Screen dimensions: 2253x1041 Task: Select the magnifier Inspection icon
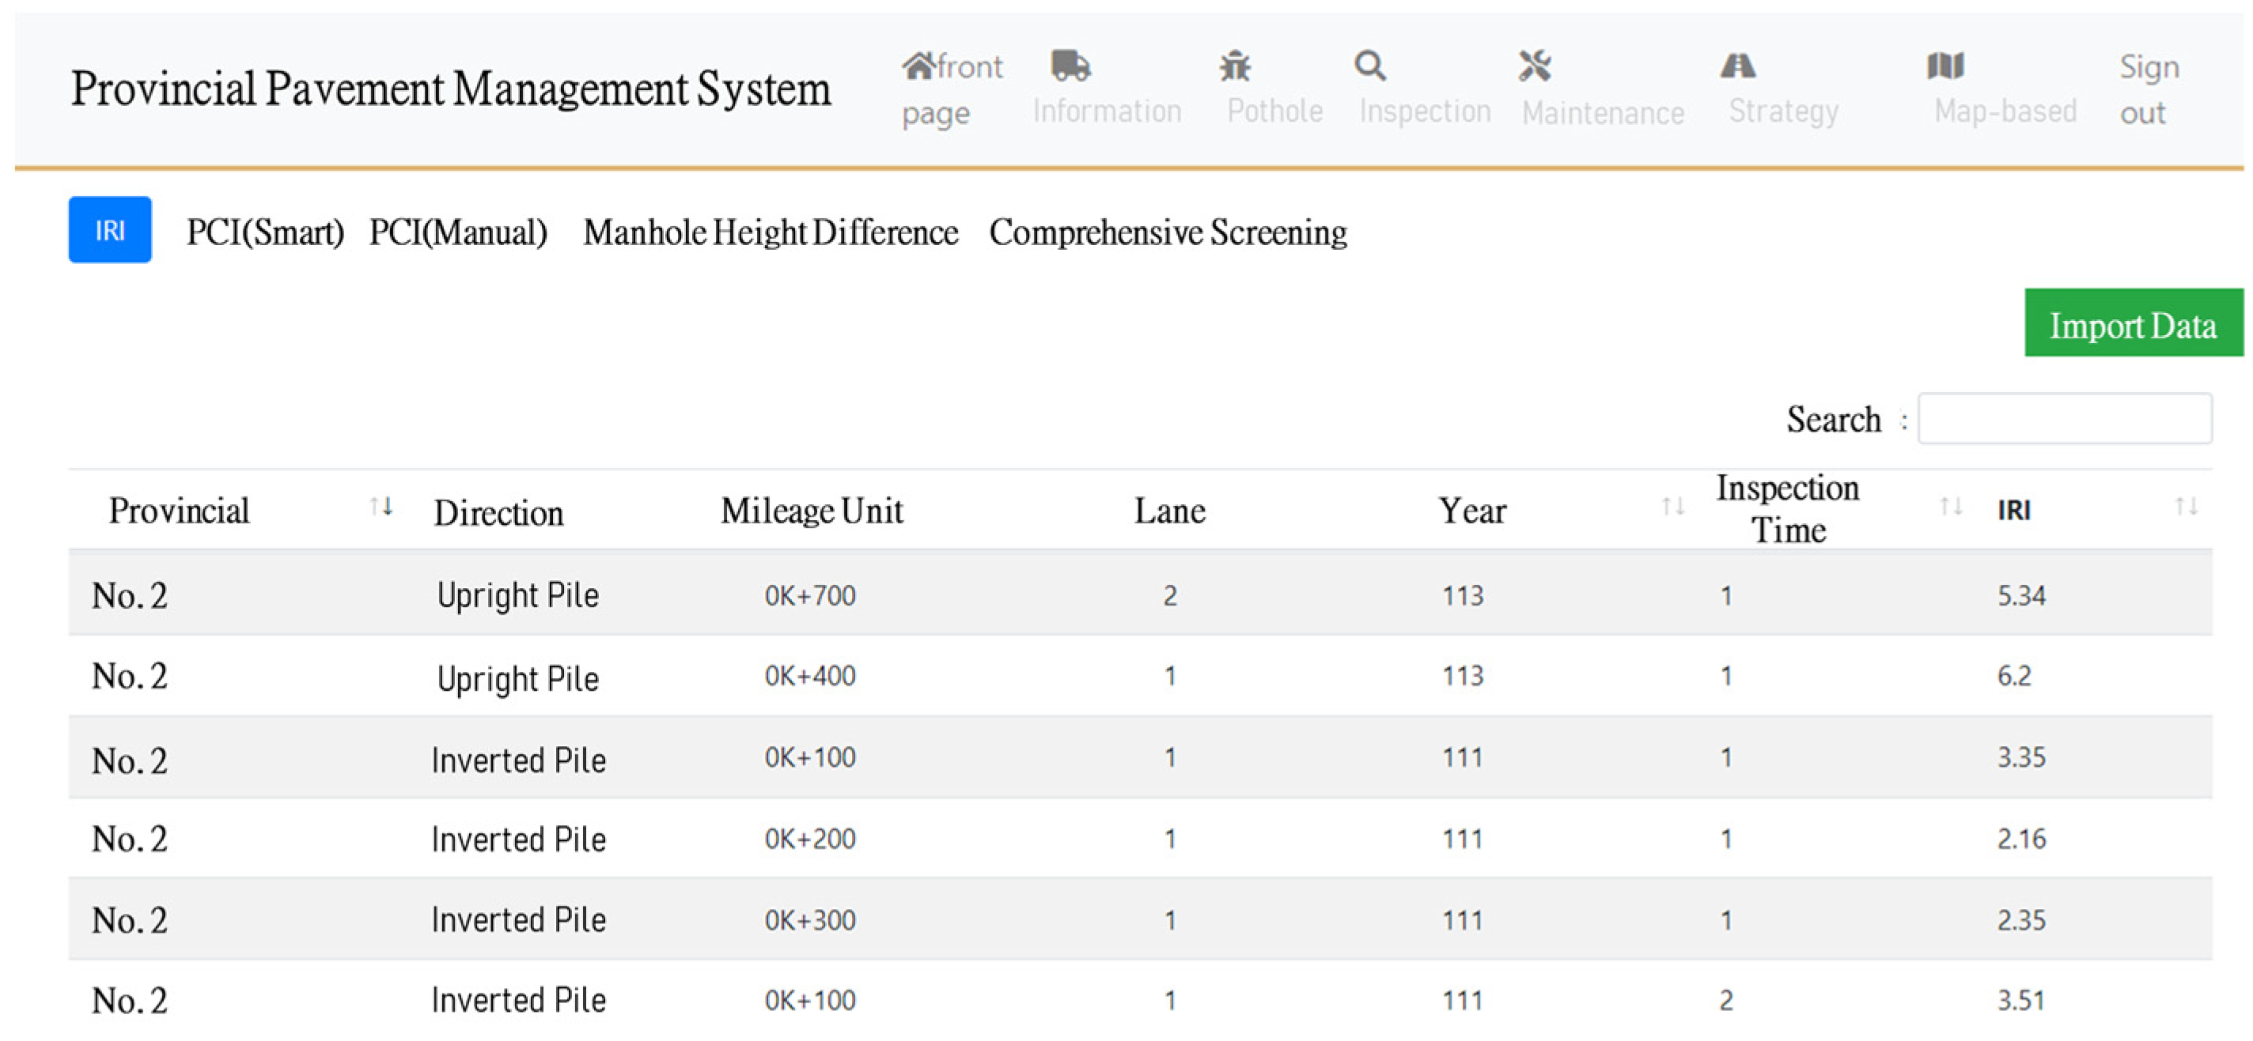1370,66
